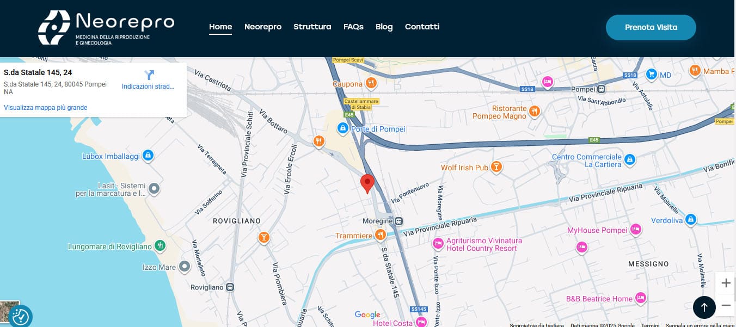The width and height of the screenshot is (736, 327).
Task: Select the Wolf Irish Pub bar icon
Action: coord(496,167)
